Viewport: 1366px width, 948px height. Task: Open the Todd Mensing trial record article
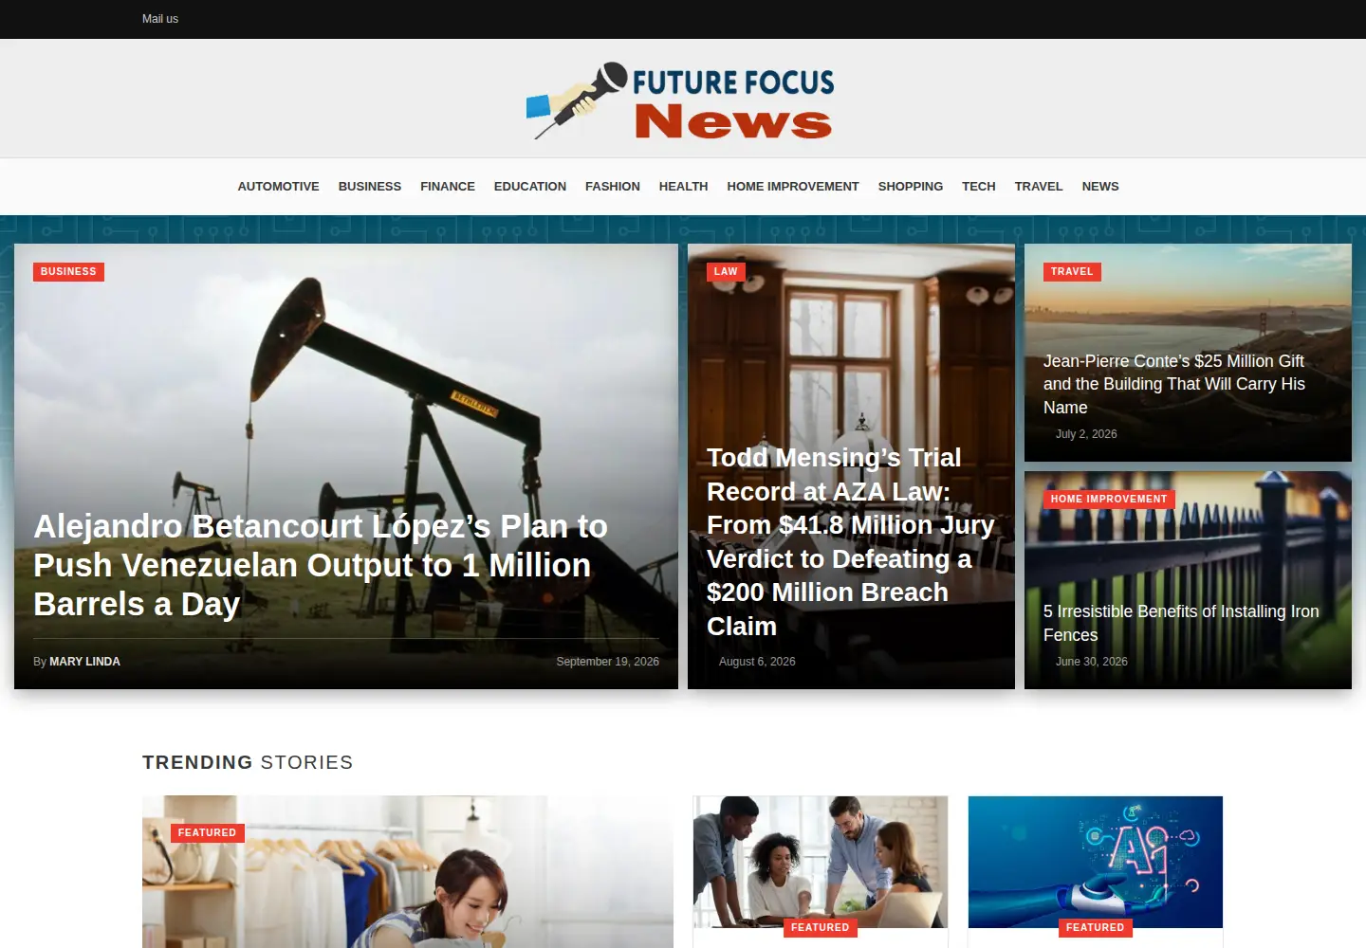coord(851,541)
